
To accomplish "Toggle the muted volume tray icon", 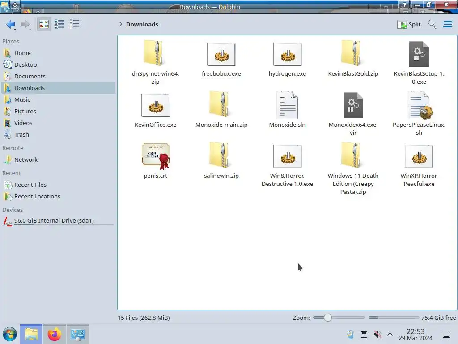I will [377, 334].
